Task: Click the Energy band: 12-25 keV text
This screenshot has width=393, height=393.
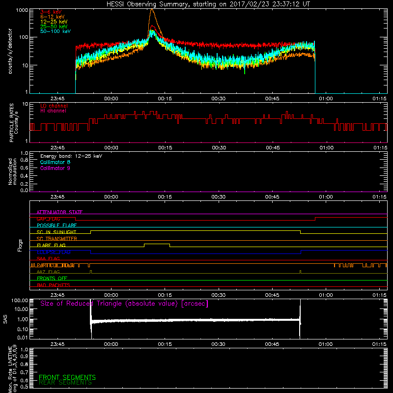Action: click(x=71, y=156)
